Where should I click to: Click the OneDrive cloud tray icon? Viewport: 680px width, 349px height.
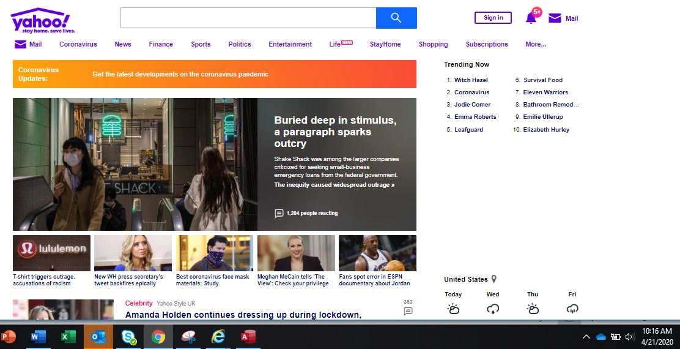click(601, 337)
